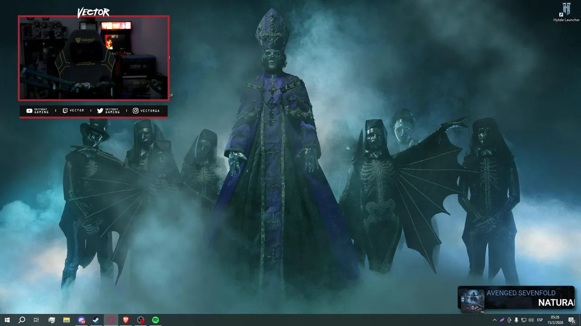Screen dimensions: 581x326
Task: Open the volume speaker tray icon
Action: [x=531, y=320]
